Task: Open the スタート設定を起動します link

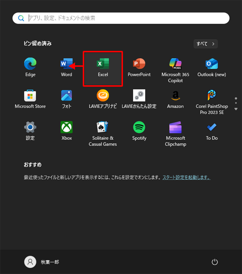Action: pos(186,178)
